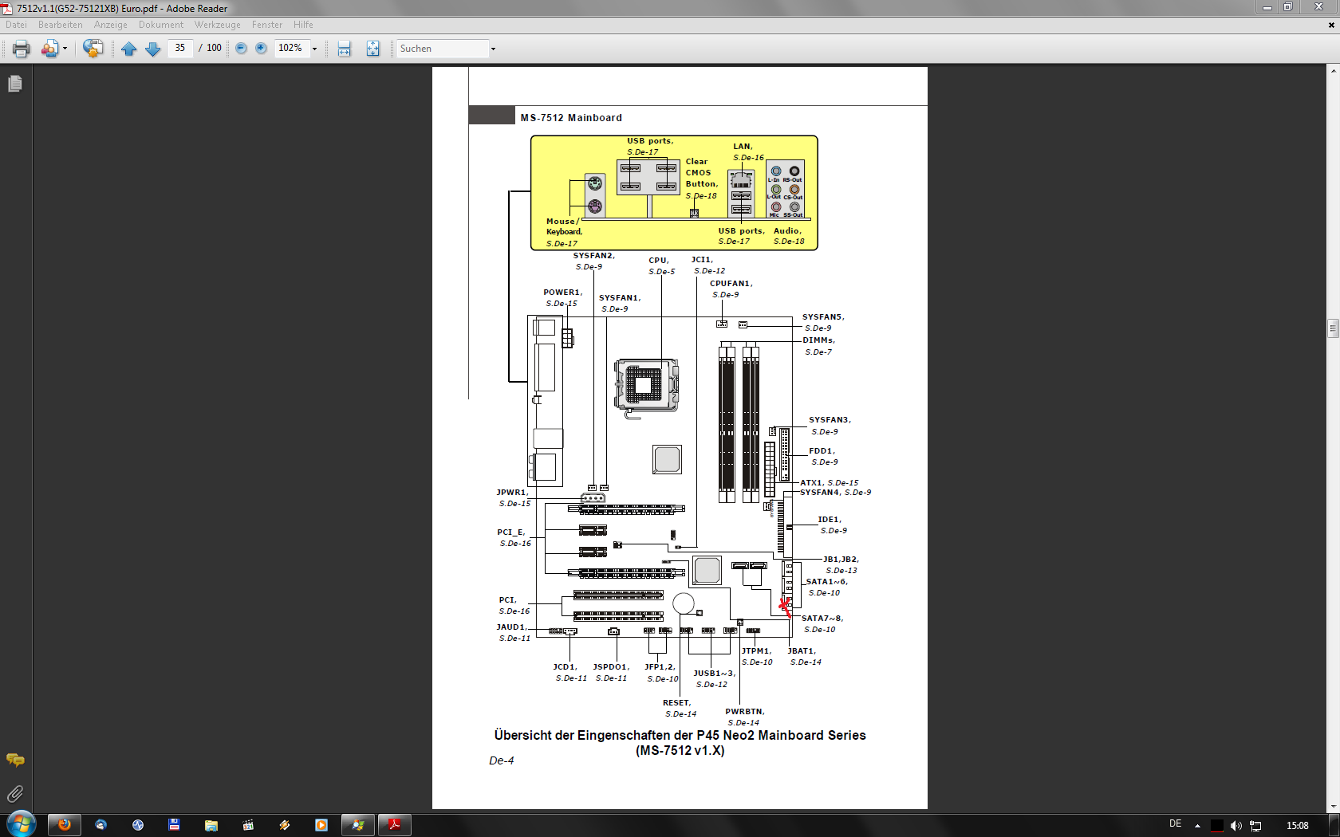Click the 'JBAT1' label in the diagram
Image resolution: width=1340 pixels, height=837 pixels.
point(802,651)
